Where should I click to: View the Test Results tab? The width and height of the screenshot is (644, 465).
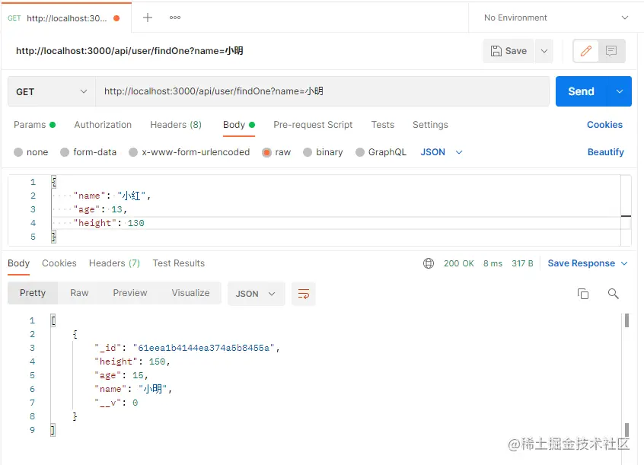point(179,263)
